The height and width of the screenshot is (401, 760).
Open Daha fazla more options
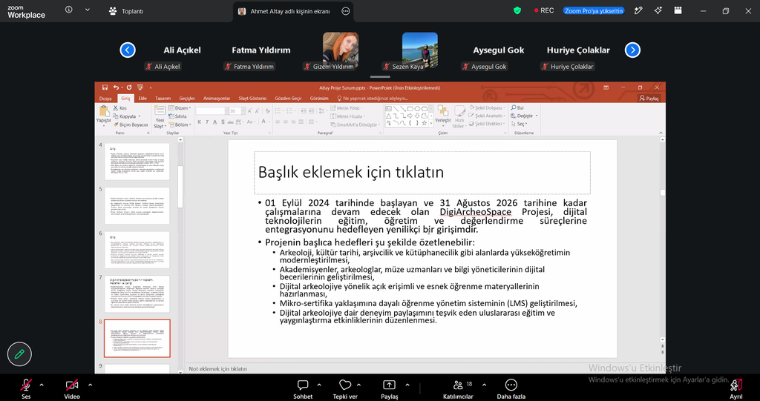coord(511,388)
